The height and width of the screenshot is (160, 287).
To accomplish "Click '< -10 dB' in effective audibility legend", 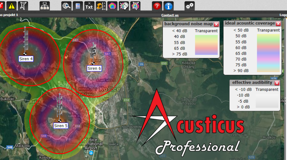I will (243, 89).
